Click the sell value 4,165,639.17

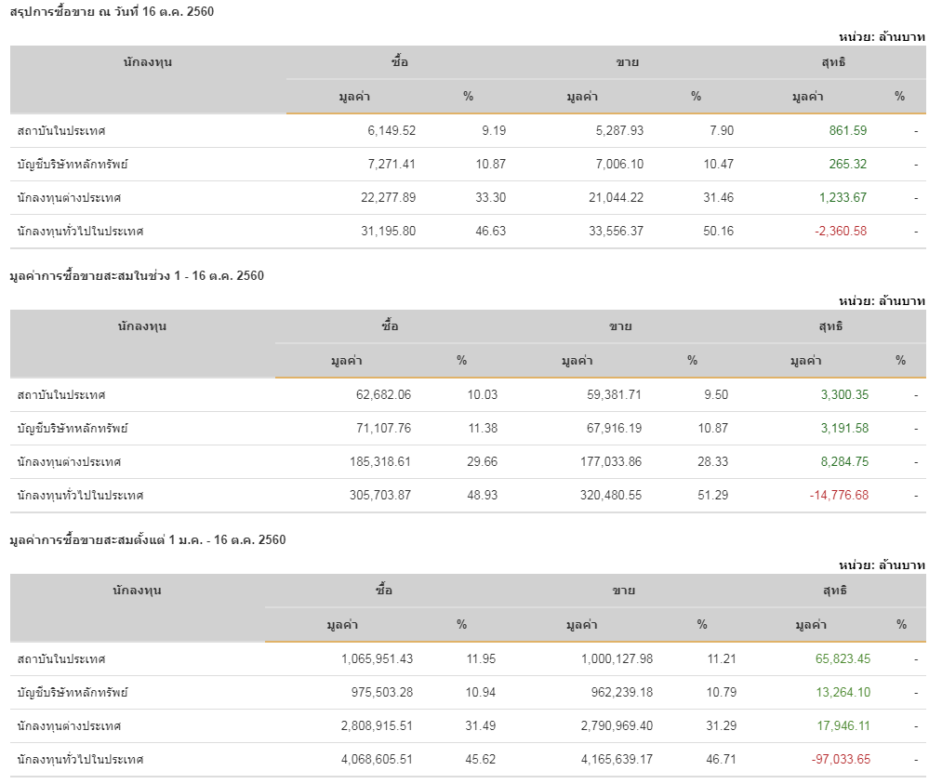[x=604, y=760]
